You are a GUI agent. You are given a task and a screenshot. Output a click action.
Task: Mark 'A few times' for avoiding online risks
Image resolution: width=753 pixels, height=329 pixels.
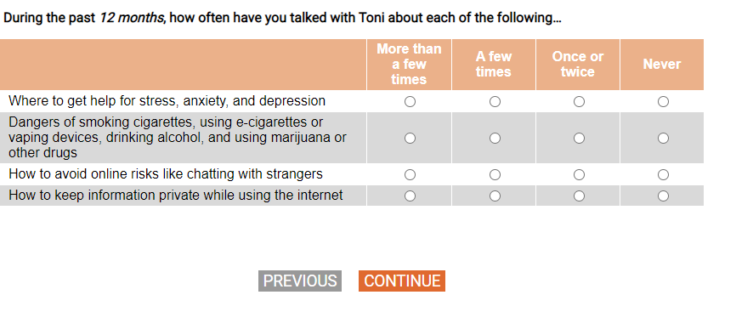495,175
